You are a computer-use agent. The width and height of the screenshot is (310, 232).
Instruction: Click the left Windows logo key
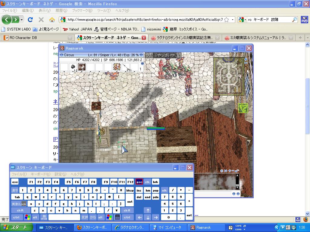[x=27, y=217]
